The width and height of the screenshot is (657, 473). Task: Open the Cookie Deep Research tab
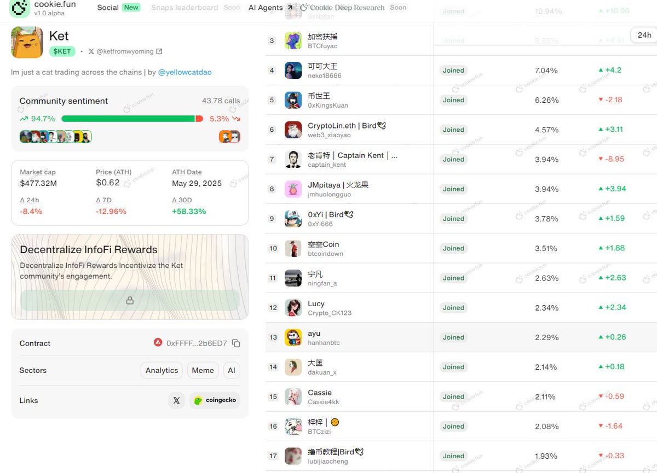click(347, 8)
